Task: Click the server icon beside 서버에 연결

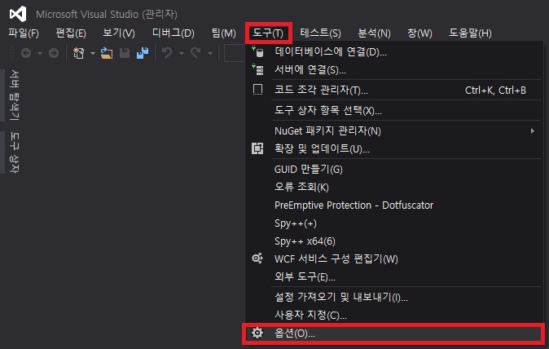Action: pyautogui.click(x=257, y=70)
